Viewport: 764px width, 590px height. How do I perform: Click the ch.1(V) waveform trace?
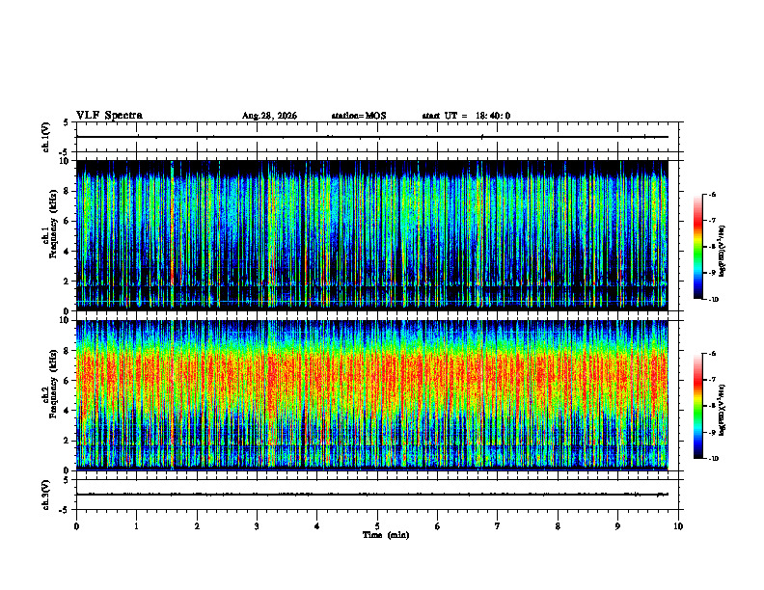pos(371,137)
